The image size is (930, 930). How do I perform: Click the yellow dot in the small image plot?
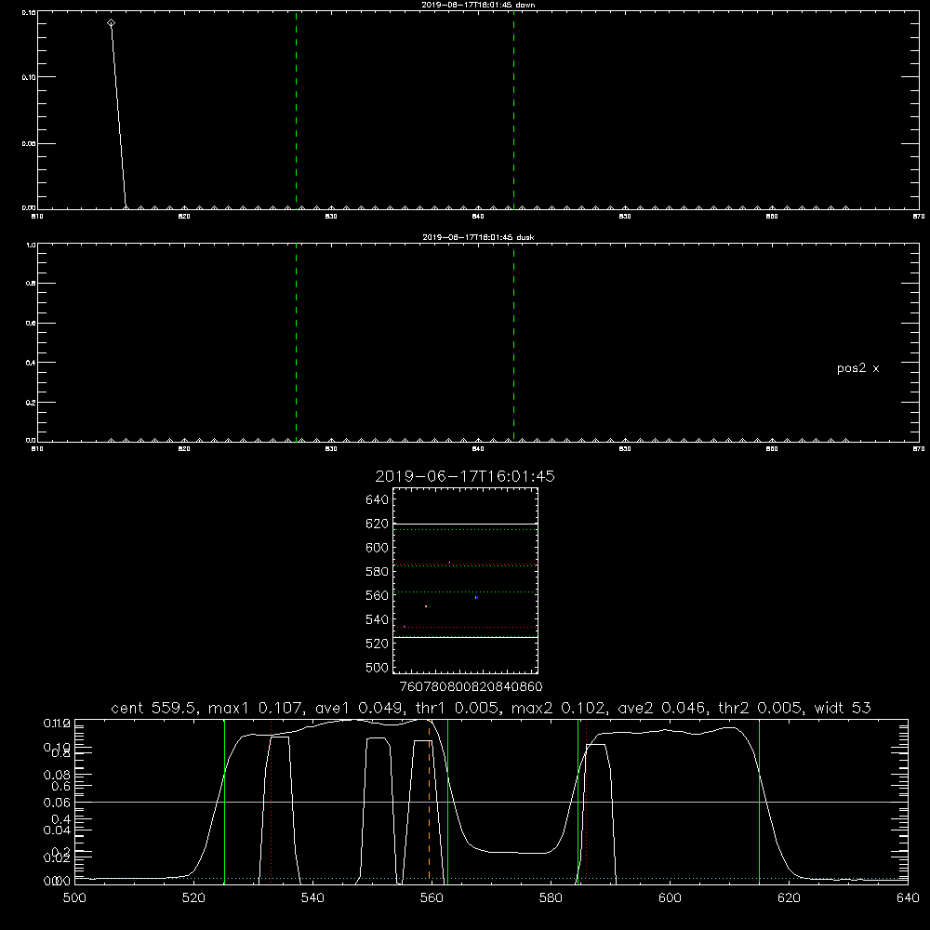tap(426, 606)
